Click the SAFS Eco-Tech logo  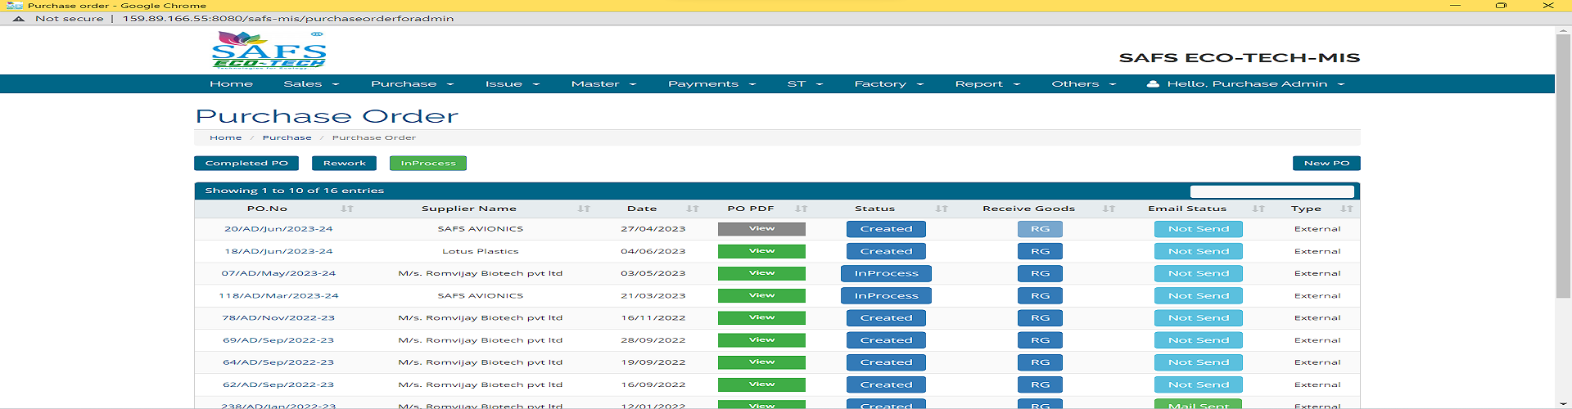(269, 51)
